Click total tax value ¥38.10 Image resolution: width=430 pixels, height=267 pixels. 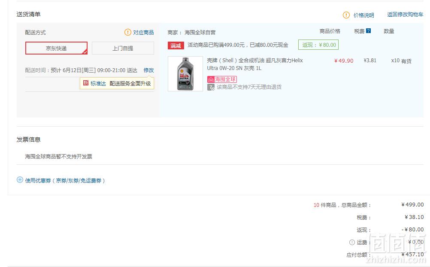tap(414, 217)
